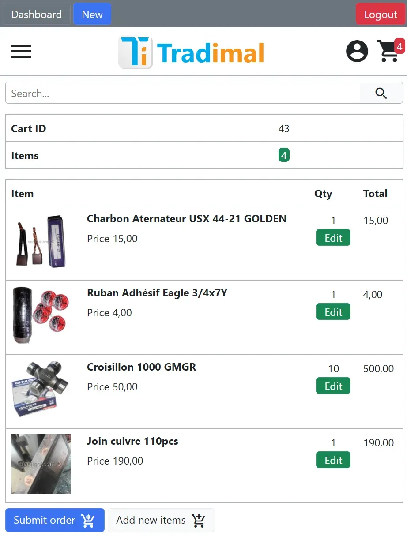Open the Ruban Adhésif Eagle 3/4x7Y title link
Image resolution: width=407 pixels, height=536 pixels.
point(157,293)
